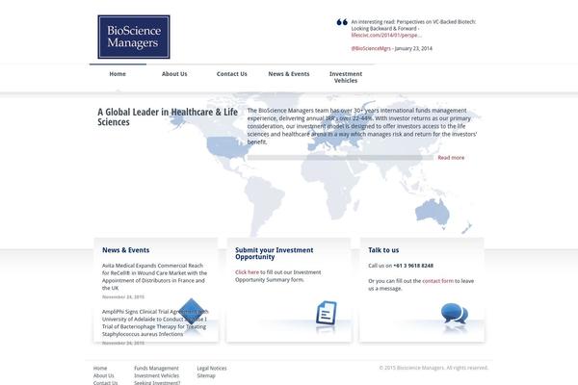Open the 'contact form' link in Talk to us
This screenshot has width=578, height=385.
coord(438,281)
